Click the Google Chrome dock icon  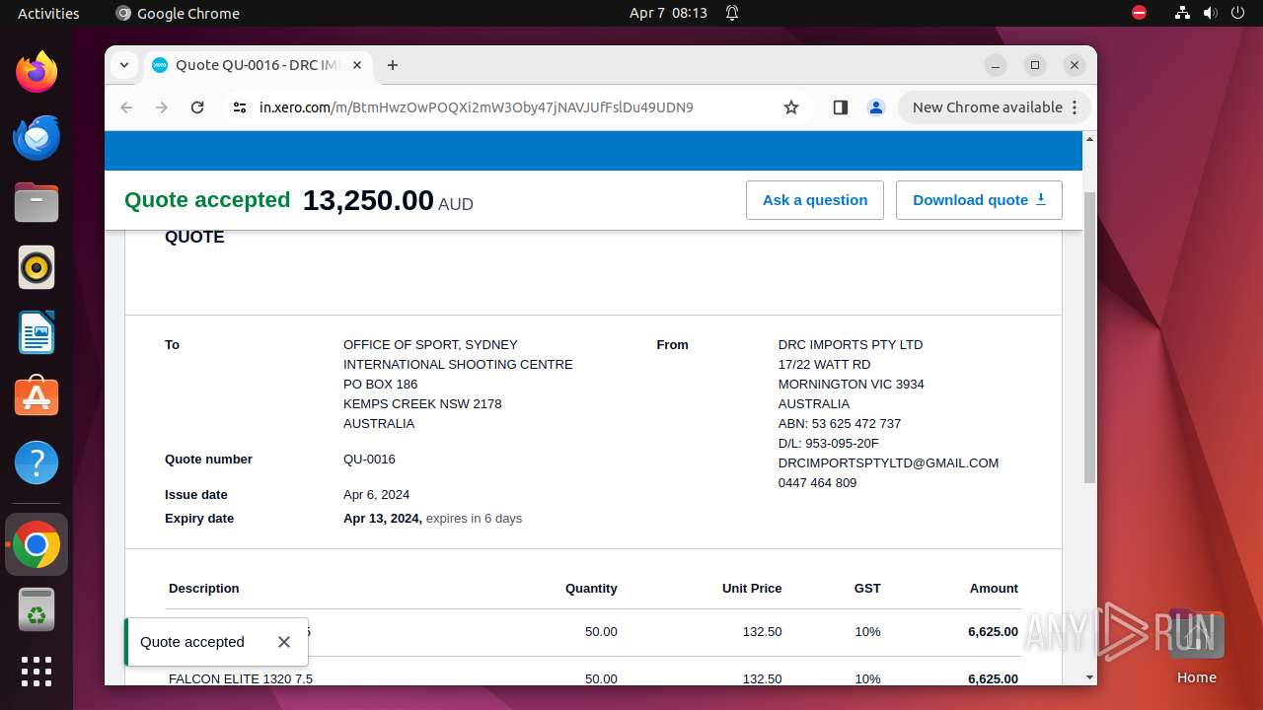(x=37, y=544)
